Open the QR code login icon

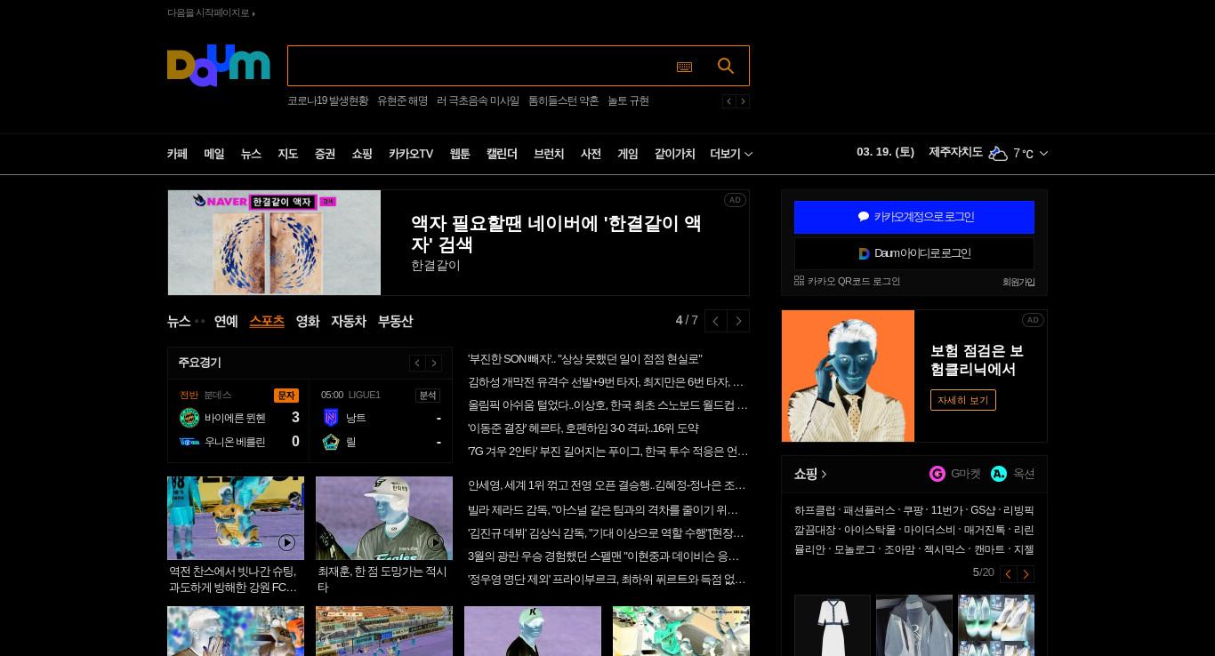799,281
